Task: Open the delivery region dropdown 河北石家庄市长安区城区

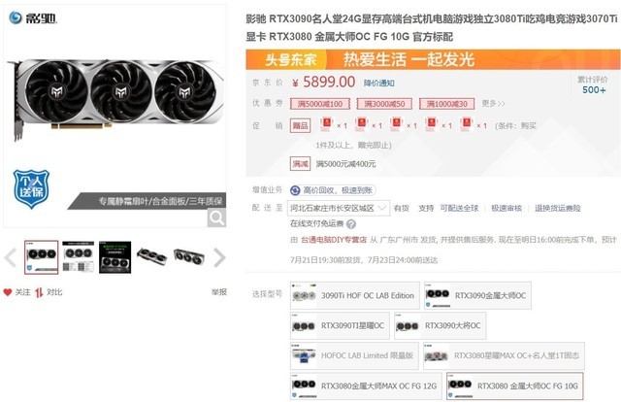Action: [339, 208]
